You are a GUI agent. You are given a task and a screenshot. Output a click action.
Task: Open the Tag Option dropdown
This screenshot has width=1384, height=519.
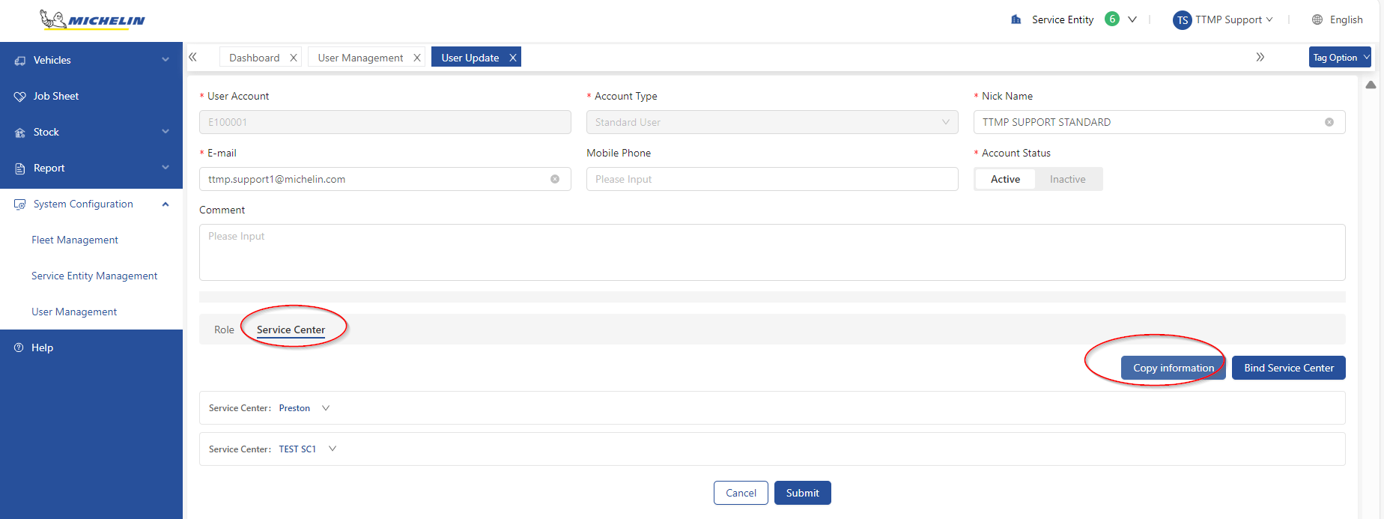point(1340,58)
